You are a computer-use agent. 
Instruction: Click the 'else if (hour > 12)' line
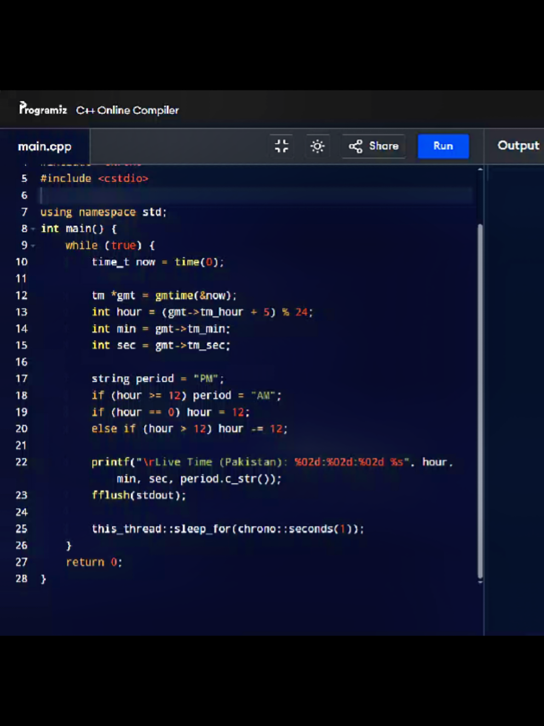pos(190,429)
